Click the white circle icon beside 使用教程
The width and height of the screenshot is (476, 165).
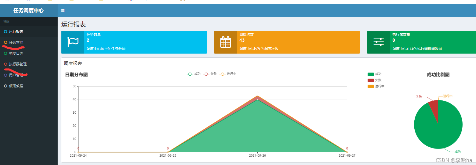click(x=5, y=86)
